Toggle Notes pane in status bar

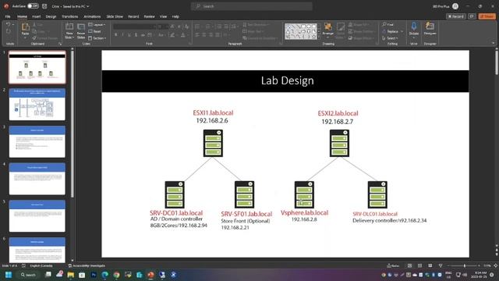click(393, 265)
